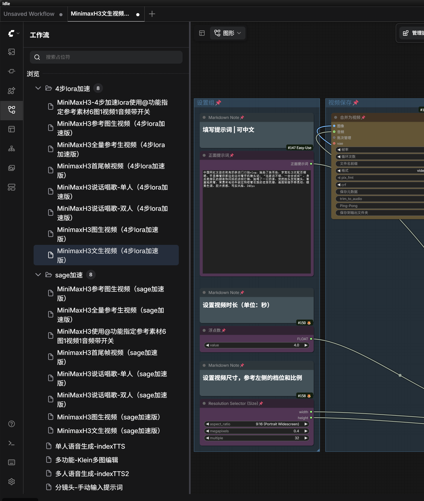Image resolution: width=424 pixels, height=501 pixels.
Task: Open the help question mark icon
Action: pyautogui.click(x=11, y=424)
